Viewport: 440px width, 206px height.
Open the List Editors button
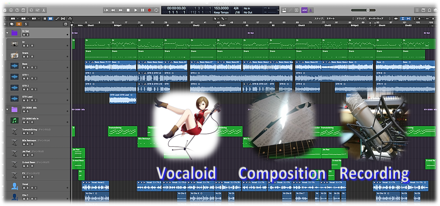(417, 10)
